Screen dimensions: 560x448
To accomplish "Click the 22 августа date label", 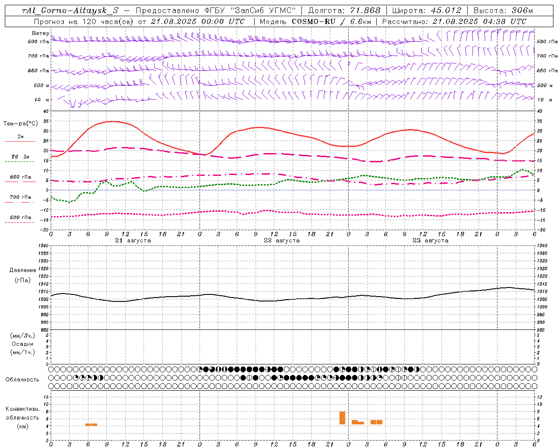I will click(282, 241).
